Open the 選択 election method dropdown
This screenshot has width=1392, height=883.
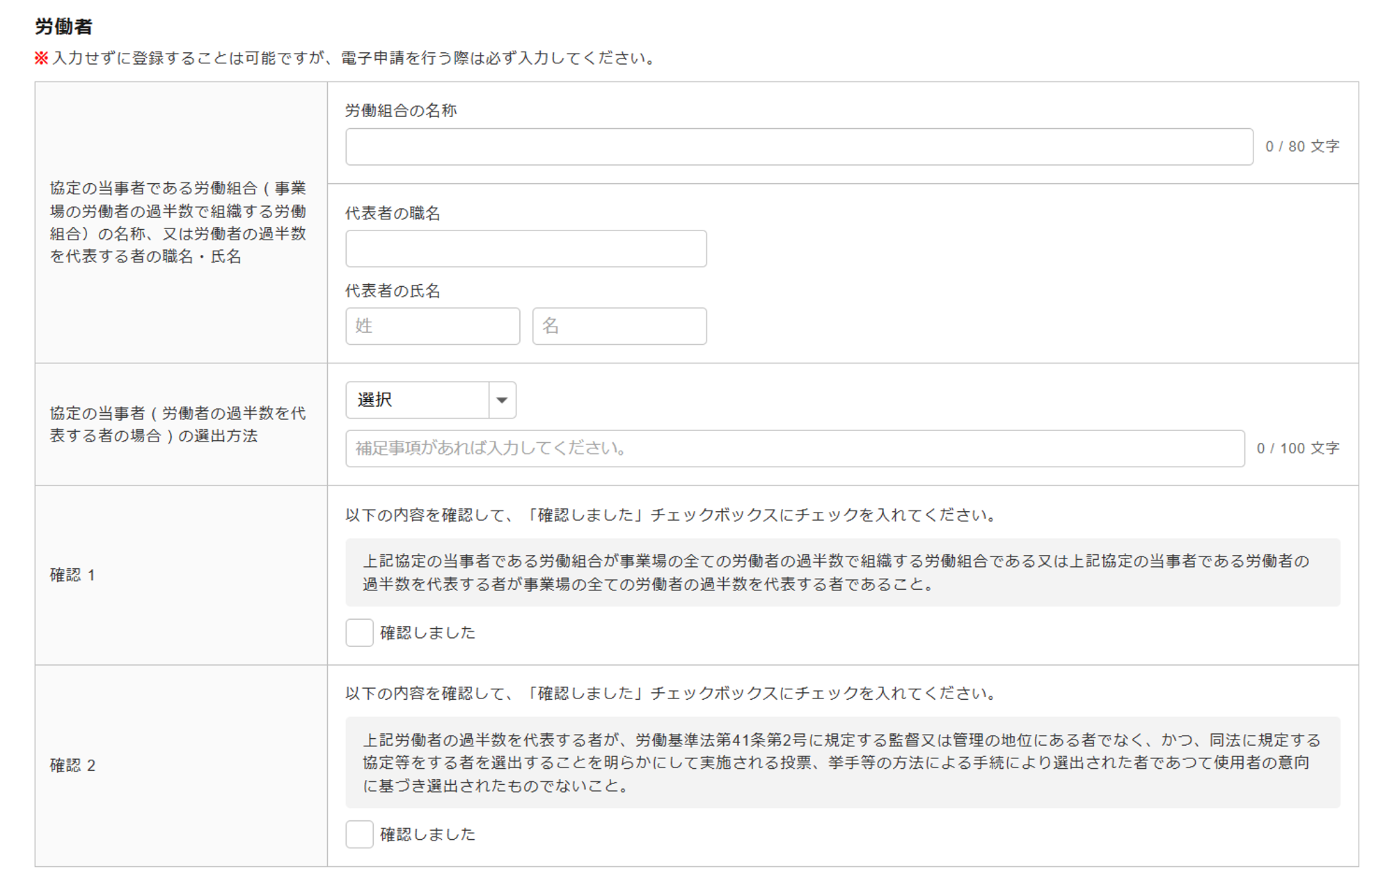(x=418, y=400)
